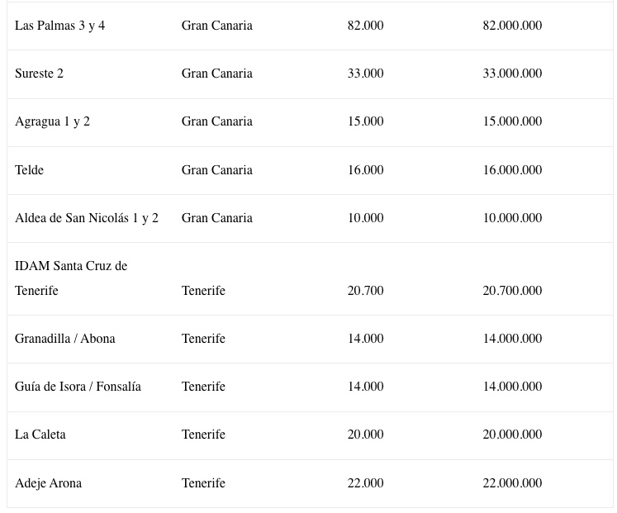Click the Agragua 1 y 2 cell
Viewport: 617px width, 513px height.
[52, 121]
